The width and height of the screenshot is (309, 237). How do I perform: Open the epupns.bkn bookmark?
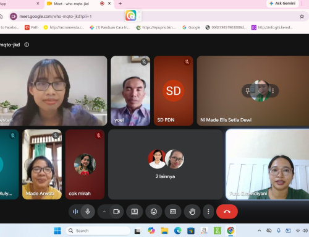click(x=156, y=27)
